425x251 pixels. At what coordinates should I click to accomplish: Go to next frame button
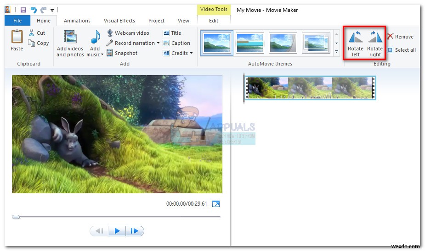[135, 231]
